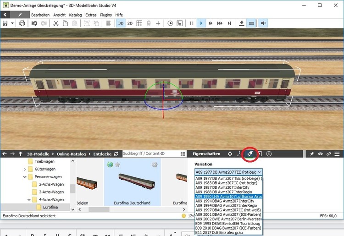Expand the Güterwagen folder
The width and height of the screenshot is (344, 236).
25,169
